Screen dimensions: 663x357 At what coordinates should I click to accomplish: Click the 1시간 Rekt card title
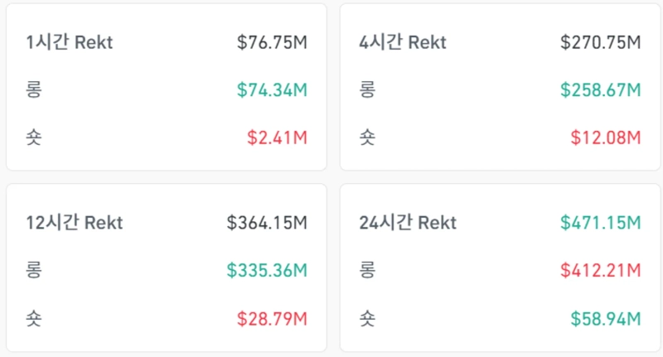coord(70,43)
